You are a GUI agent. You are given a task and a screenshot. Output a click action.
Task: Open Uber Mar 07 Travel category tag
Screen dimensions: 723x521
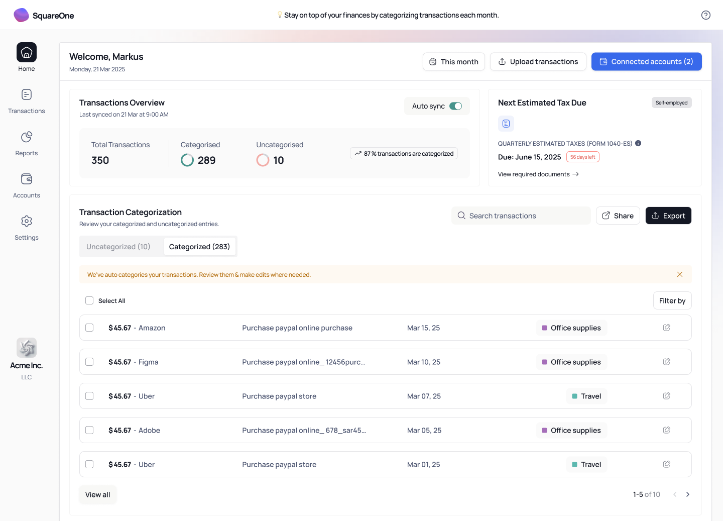586,396
